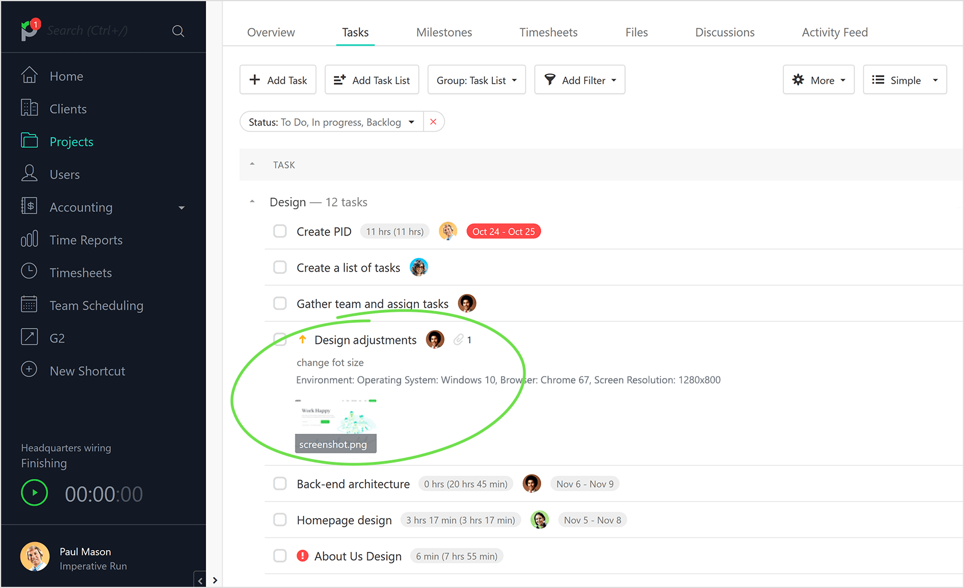Select the Home icon in the sidebar

coord(29,75)
